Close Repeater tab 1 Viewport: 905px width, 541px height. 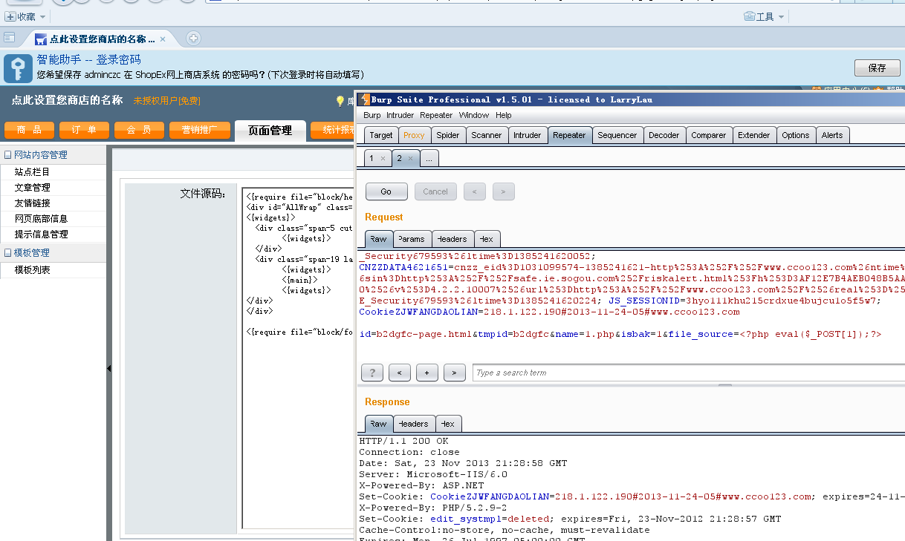coord(383,158)
